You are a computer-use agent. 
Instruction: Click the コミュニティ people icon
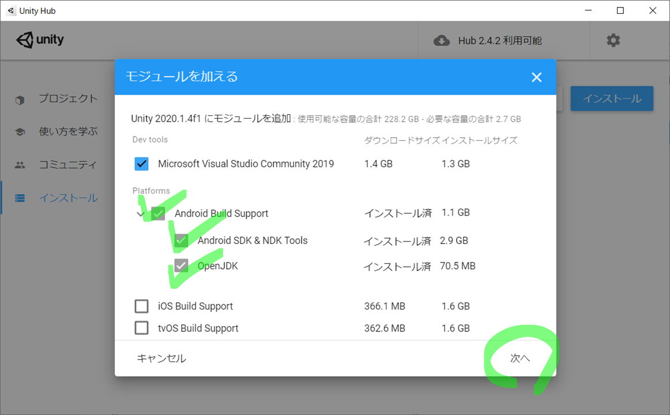(20, 165)
